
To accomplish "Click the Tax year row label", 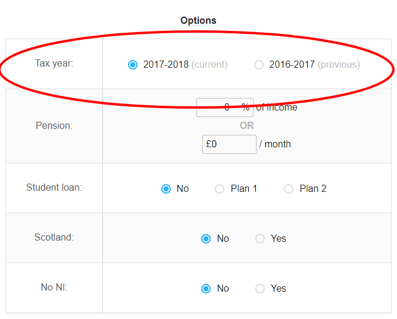I will [x=54, y=64].
